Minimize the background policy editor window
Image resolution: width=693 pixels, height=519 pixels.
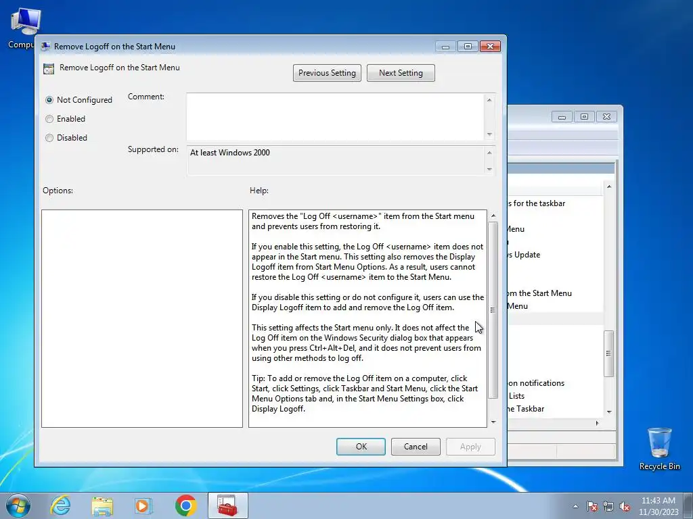[x=562, y=117]
